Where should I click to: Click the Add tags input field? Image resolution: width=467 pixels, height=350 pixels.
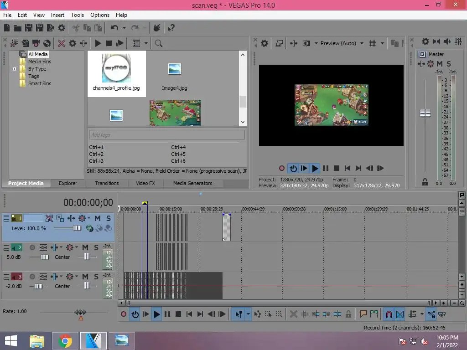167,135
